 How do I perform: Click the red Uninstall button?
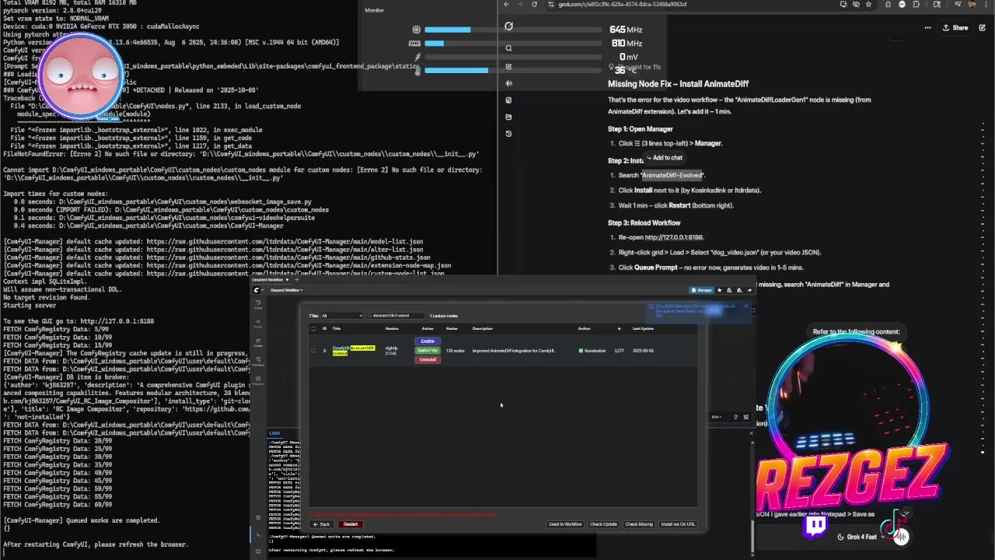[428, 359]
